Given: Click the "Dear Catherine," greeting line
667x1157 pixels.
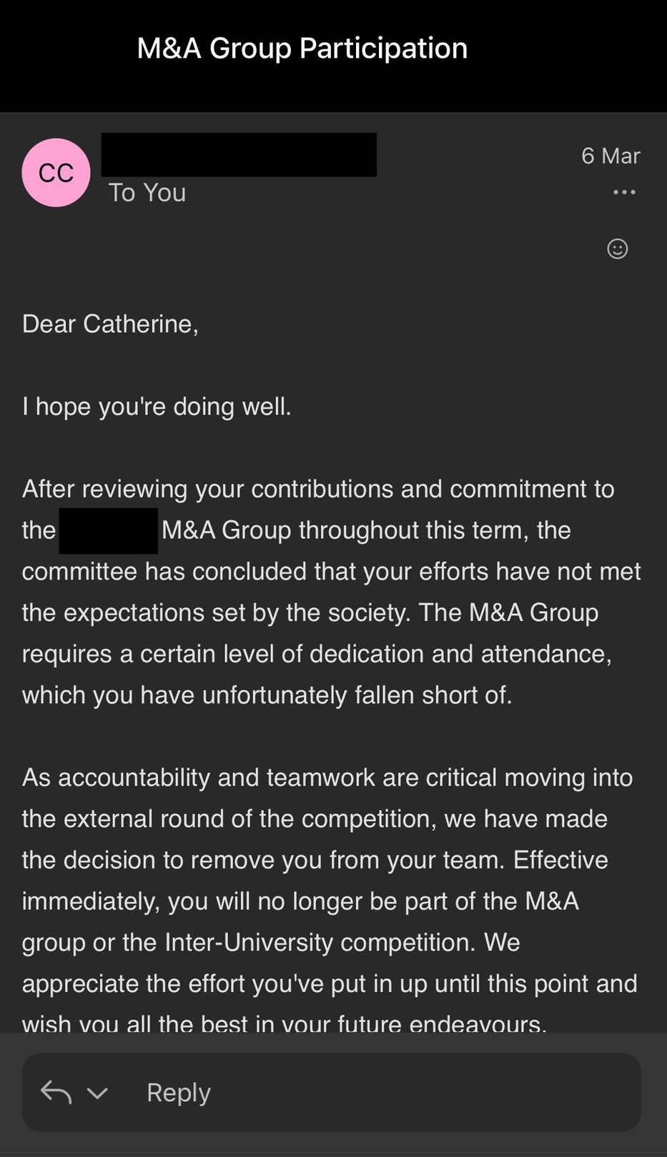Looking at the screenshot, I should [x=110, y=324].
